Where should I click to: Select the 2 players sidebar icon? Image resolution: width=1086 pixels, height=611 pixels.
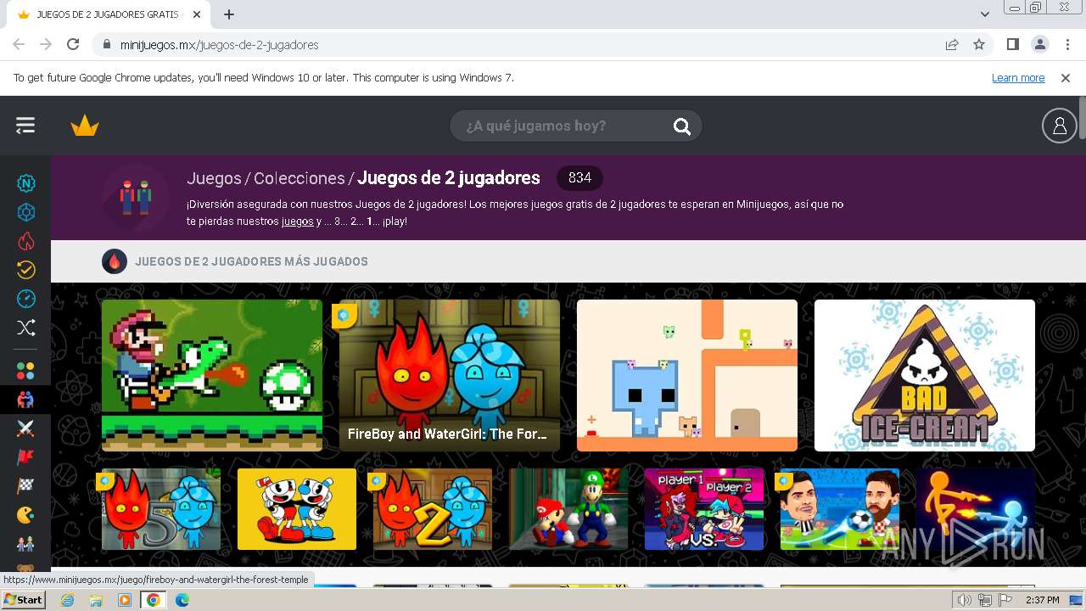tap(26, 399)
